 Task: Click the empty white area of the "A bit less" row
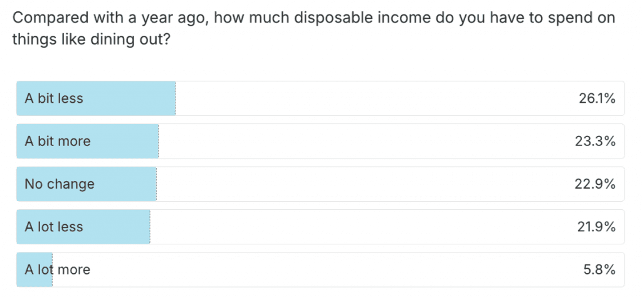point(376,98)
